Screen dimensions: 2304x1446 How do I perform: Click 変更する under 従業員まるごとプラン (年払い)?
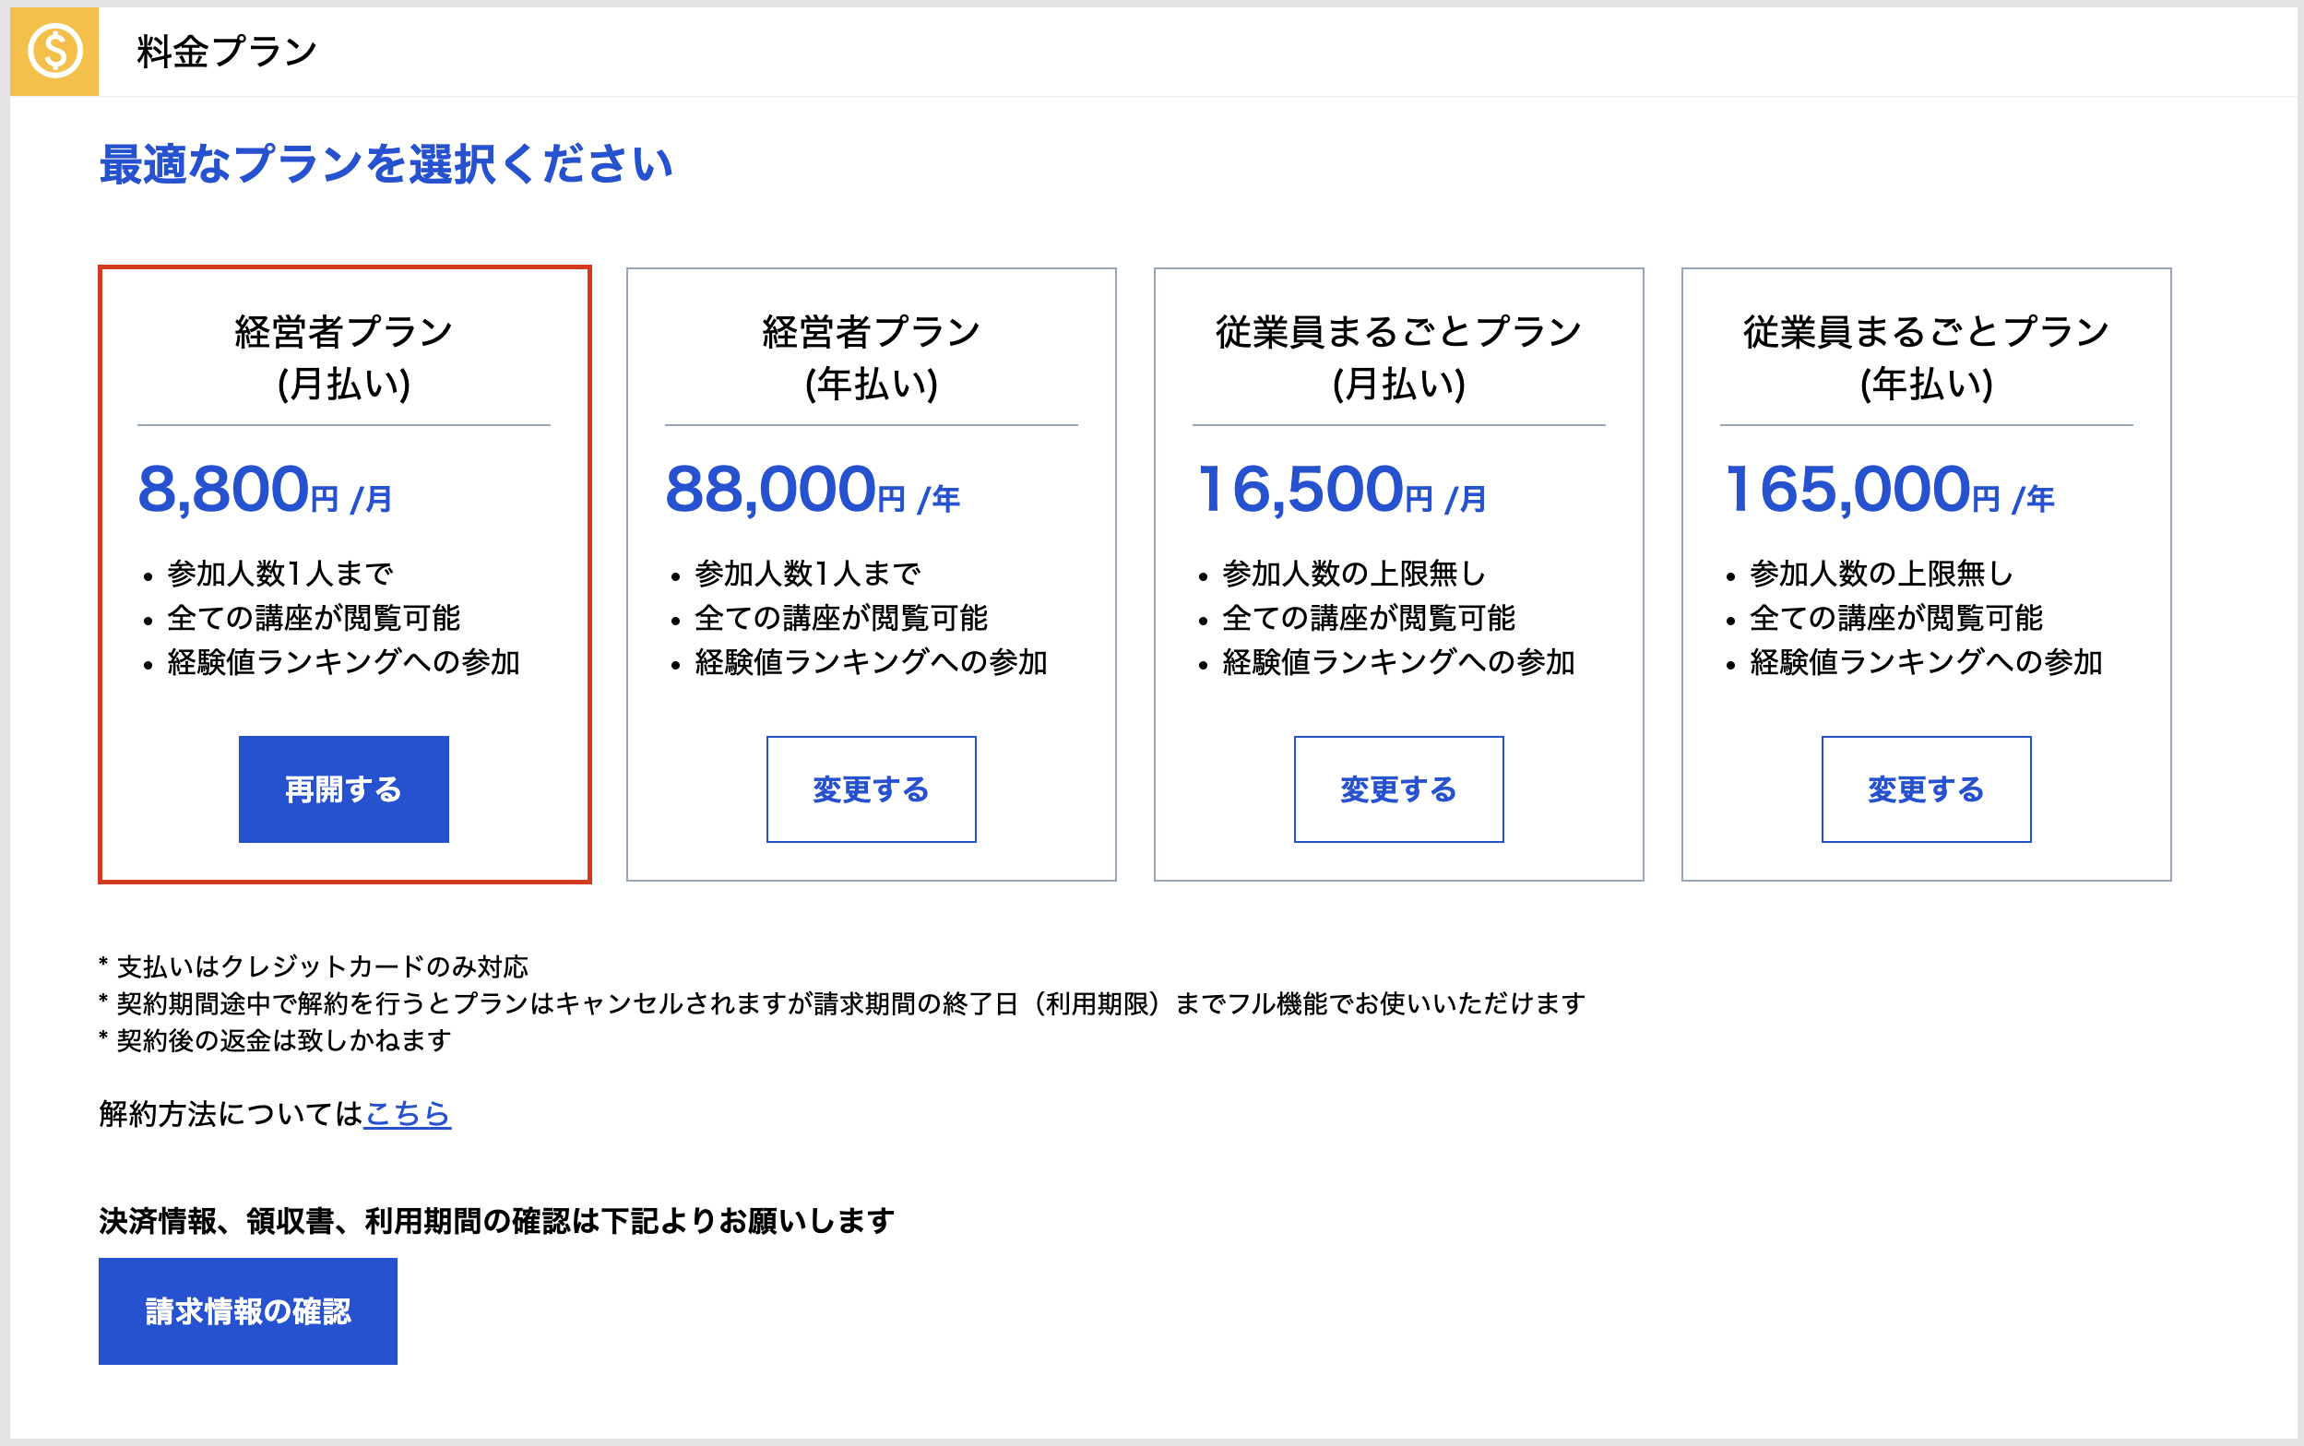pos(1925,789)
